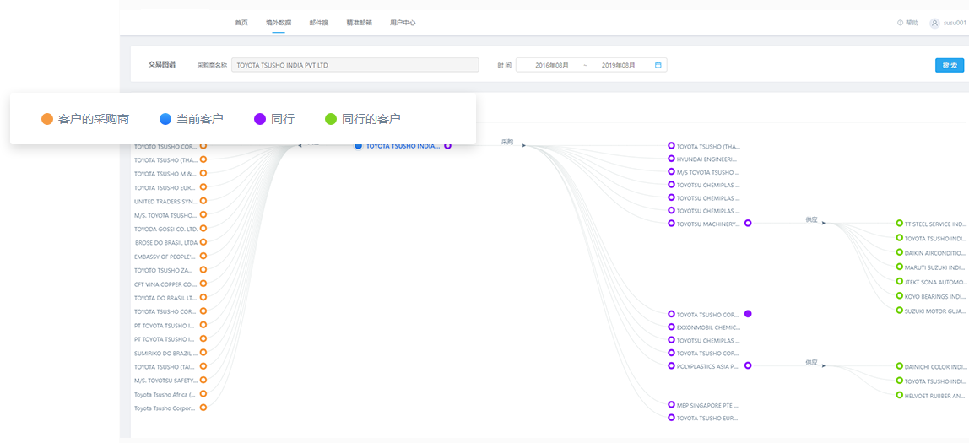Toggle the 当前客户 legend item
This screenshot has height=443, width=969.
[x=191, y=119]
